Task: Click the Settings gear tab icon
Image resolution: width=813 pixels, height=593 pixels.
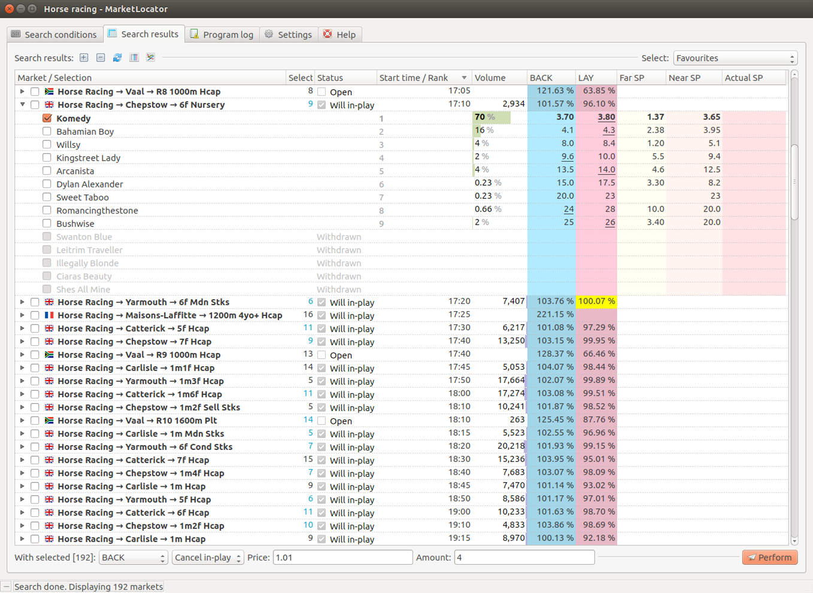Action: pos(269,34)
